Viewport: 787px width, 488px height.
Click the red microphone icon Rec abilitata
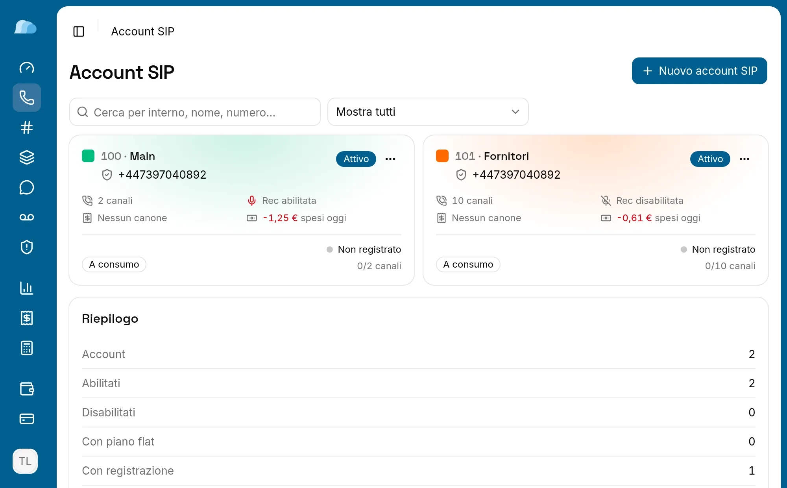[x=252, y=201]
